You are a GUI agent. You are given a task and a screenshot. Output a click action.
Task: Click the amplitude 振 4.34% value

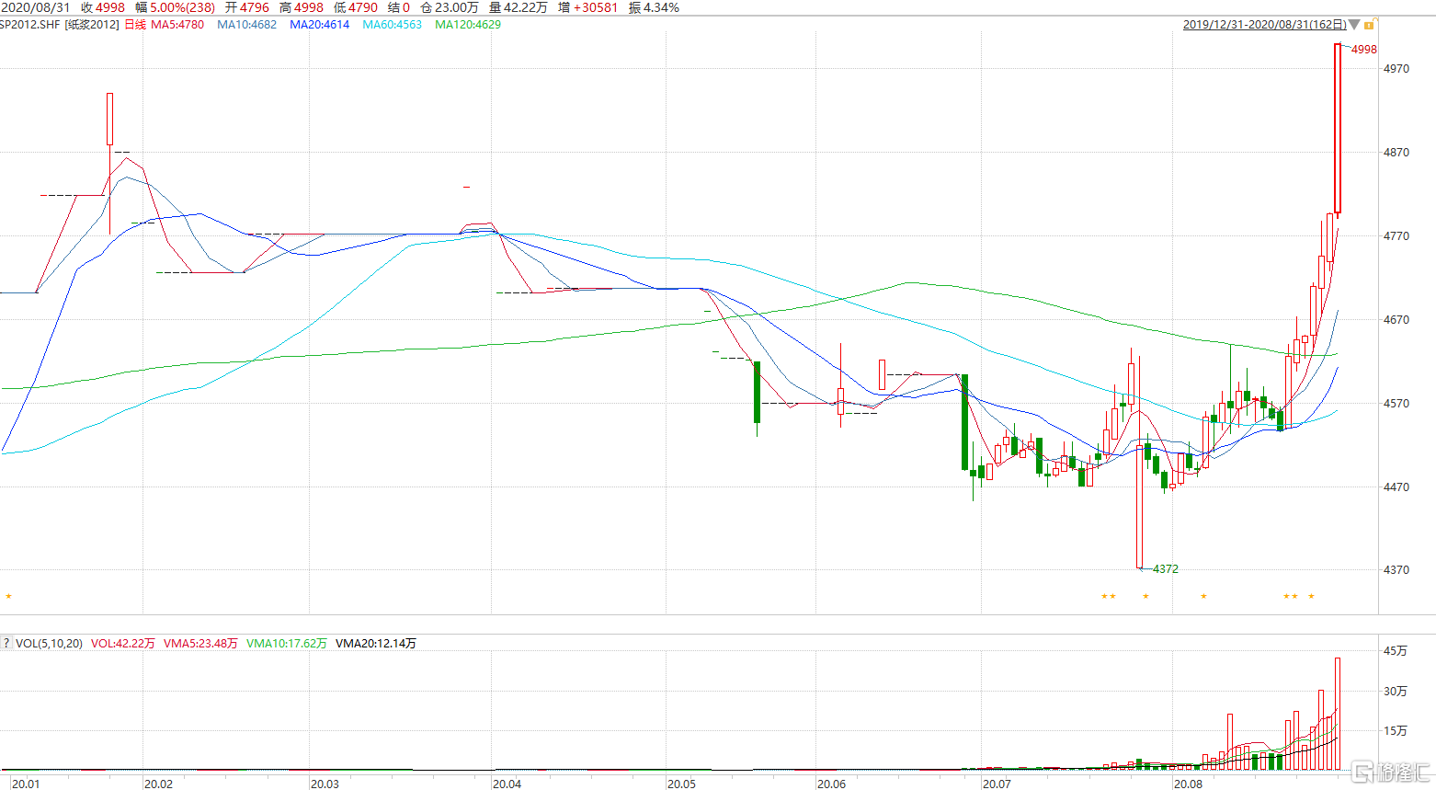pyautogui.click(x=654, y=7)
